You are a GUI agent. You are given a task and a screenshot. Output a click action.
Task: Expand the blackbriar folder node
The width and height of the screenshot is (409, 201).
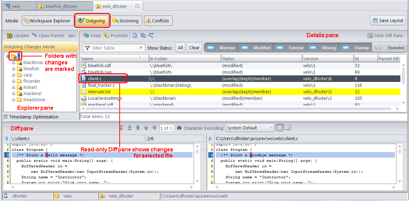14,63
